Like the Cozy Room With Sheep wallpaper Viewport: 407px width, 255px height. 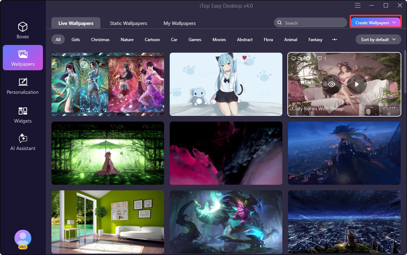[320, 58]
